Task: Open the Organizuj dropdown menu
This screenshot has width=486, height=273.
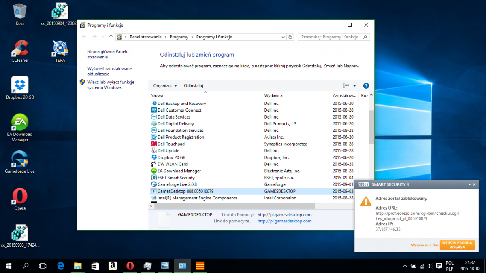Action: [x=165, y=86]
